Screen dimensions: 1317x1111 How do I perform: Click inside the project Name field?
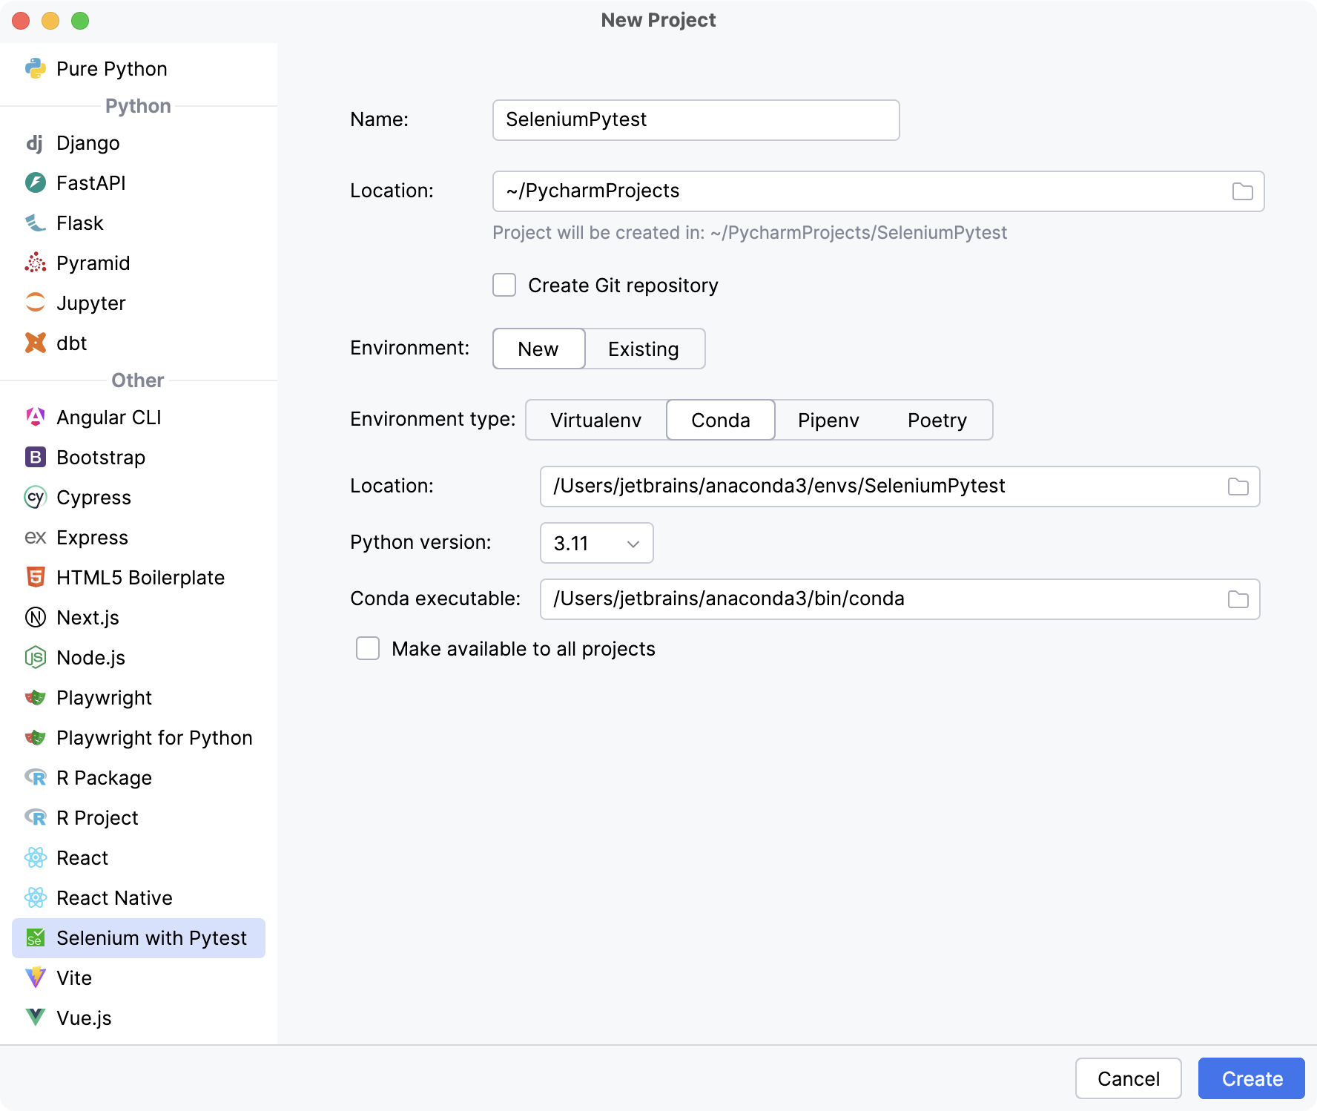[695, 119]
